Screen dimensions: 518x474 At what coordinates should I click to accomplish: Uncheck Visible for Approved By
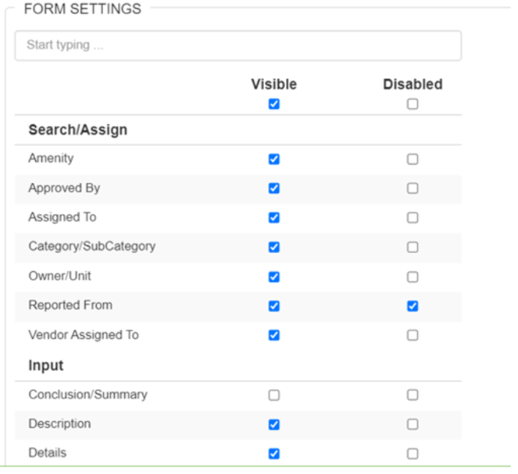[x=274, y=188]
